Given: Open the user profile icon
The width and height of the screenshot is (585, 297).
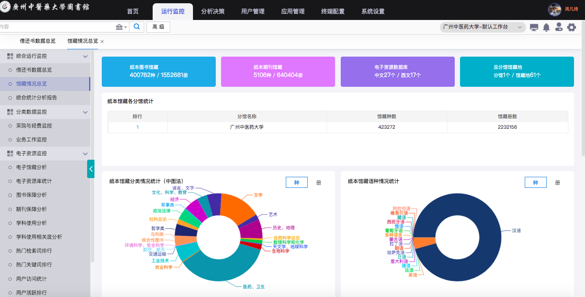Looking at the screenshot, I should 559,27.
